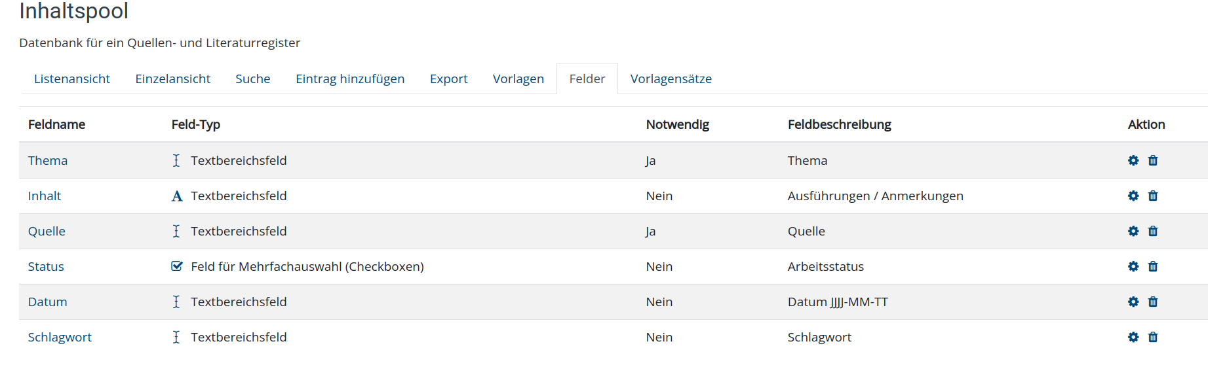The width and height of the screenshot is (1208, 367).
Task: Open the Datum field link
Action: point(48,302)
